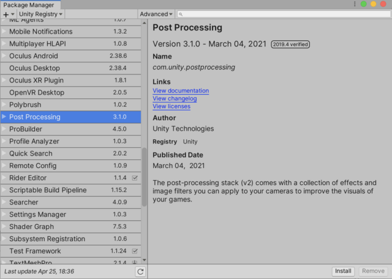Click the Install button
This screenshot has height=279, width=392.
[x=343, y=271]
